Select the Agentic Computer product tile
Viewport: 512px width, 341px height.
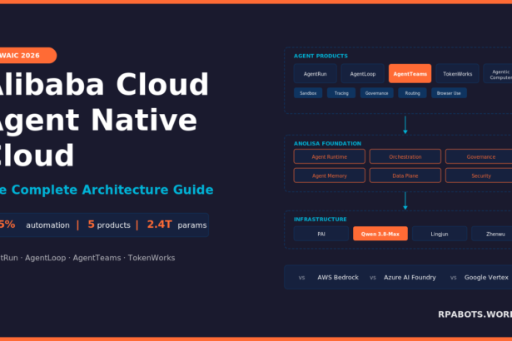498,74
